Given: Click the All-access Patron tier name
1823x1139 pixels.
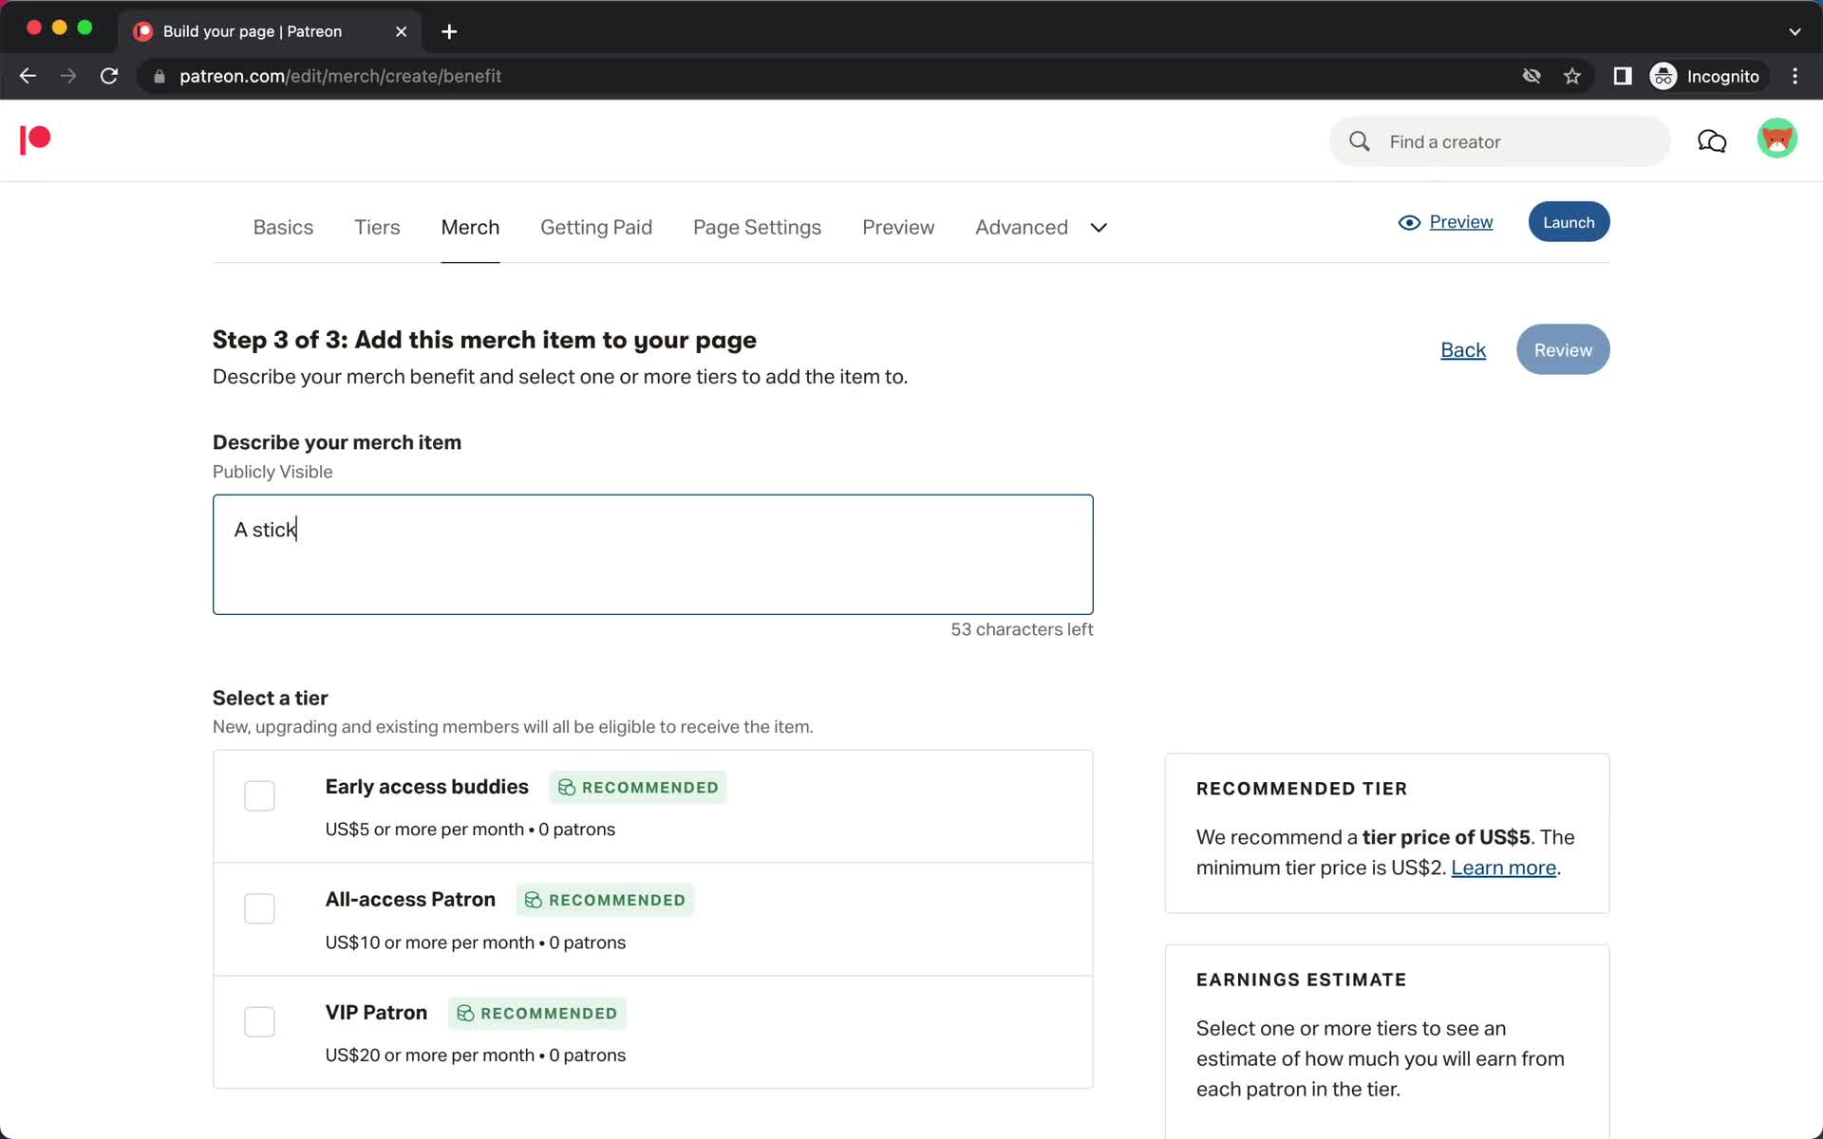Looking at the screenshot, I should click(410, 899).
